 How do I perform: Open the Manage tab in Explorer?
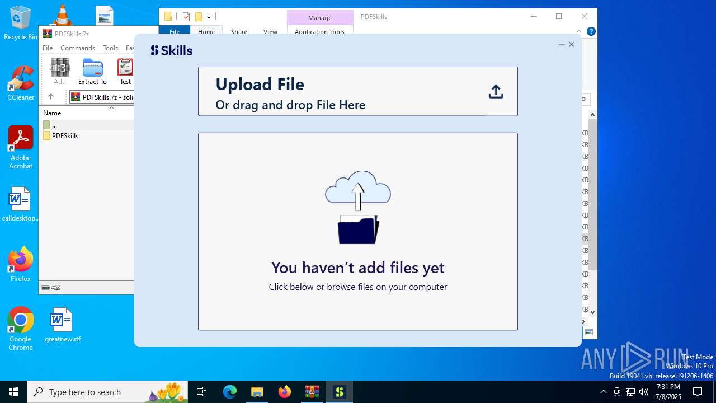(x=320, y=18)
